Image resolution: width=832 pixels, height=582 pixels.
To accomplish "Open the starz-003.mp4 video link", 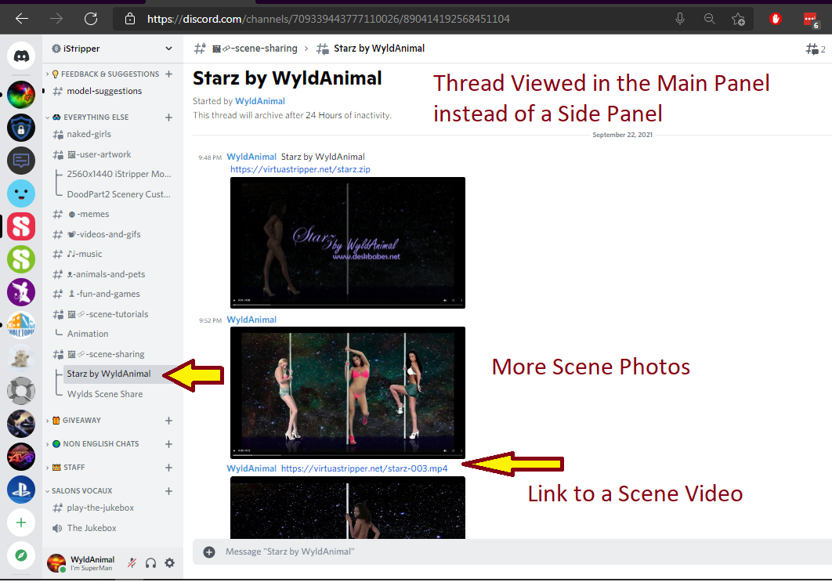I will pyautogui.click(x=364, y=468).
